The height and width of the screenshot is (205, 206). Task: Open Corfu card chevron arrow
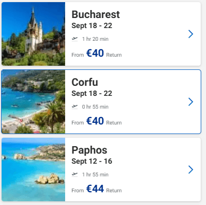pos(191,102)
